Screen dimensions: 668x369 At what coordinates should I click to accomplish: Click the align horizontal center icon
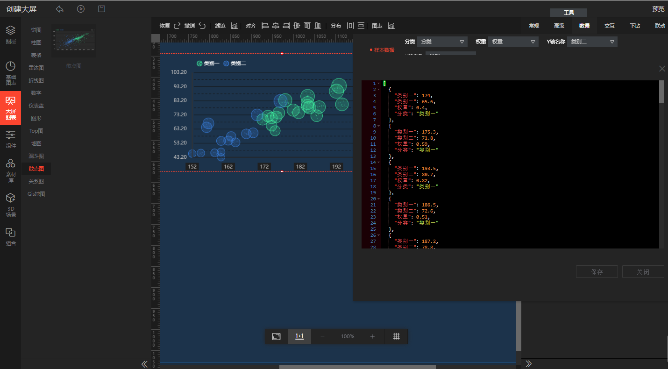(x=276, y=26)
